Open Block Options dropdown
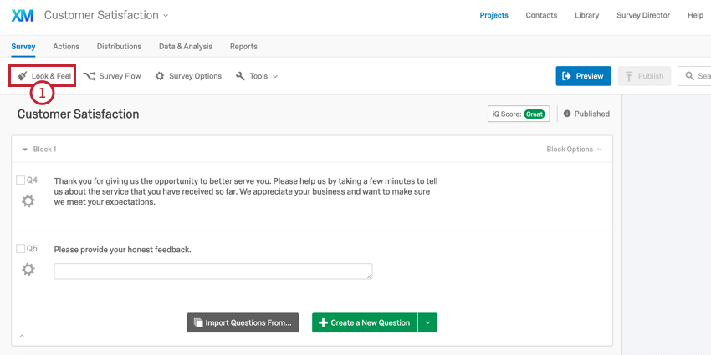The image size is (711, 355). [x=574, y=150]
